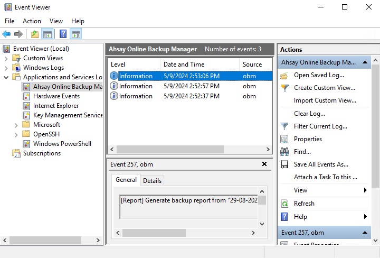Click the Ahsay Online Backup log icon

click(26, 87)
